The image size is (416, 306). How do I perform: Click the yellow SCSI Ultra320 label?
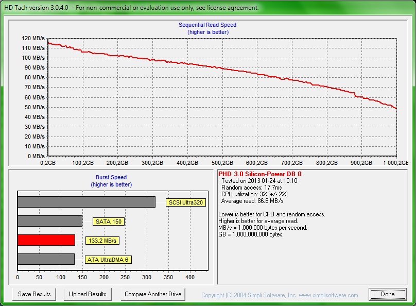(x=186, y=202)
